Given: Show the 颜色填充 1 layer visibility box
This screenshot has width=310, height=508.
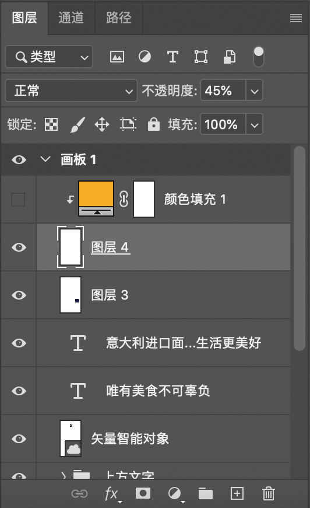Looking at the screenshot, I should pyautogui.click(x=18, y=200).
